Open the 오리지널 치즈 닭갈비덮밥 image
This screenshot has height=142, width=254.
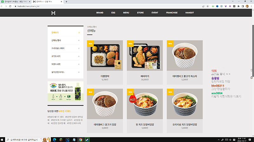pyautogui.click(x=185, y=104)
